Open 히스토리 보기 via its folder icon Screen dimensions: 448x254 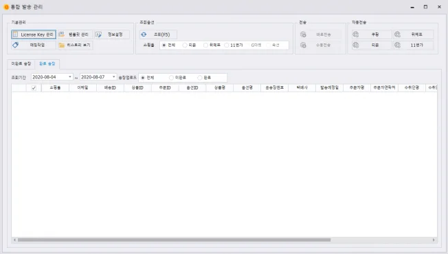(62, 45)
